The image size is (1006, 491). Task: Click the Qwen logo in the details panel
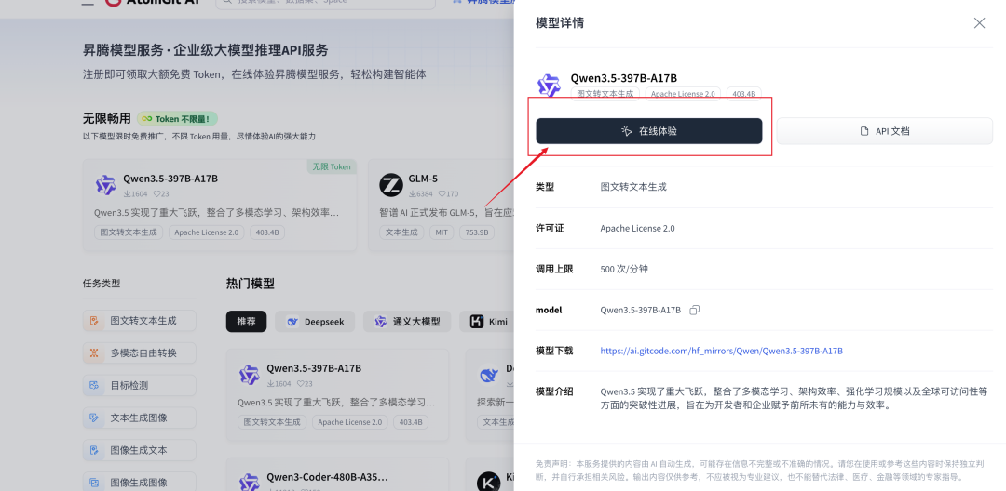[x=549, y=86]
